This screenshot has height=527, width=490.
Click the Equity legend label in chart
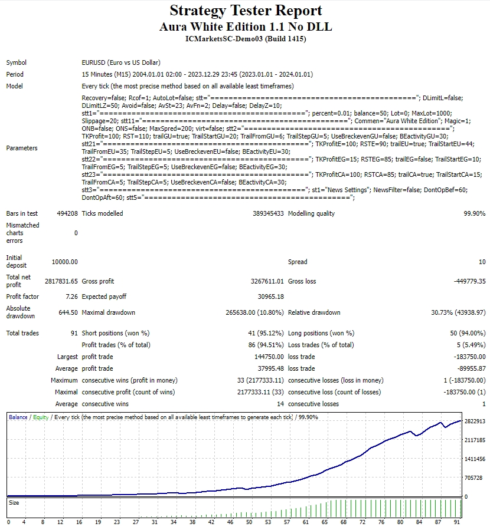click(x=41, y=417)
